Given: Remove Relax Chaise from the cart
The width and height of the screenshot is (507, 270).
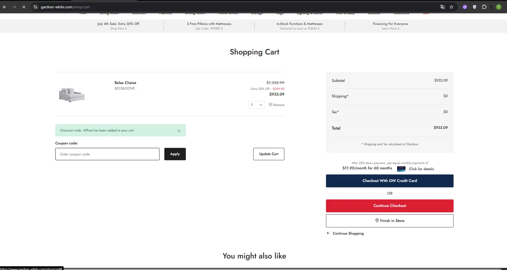Looking at the screenshot, I should [x=276, y=105].
